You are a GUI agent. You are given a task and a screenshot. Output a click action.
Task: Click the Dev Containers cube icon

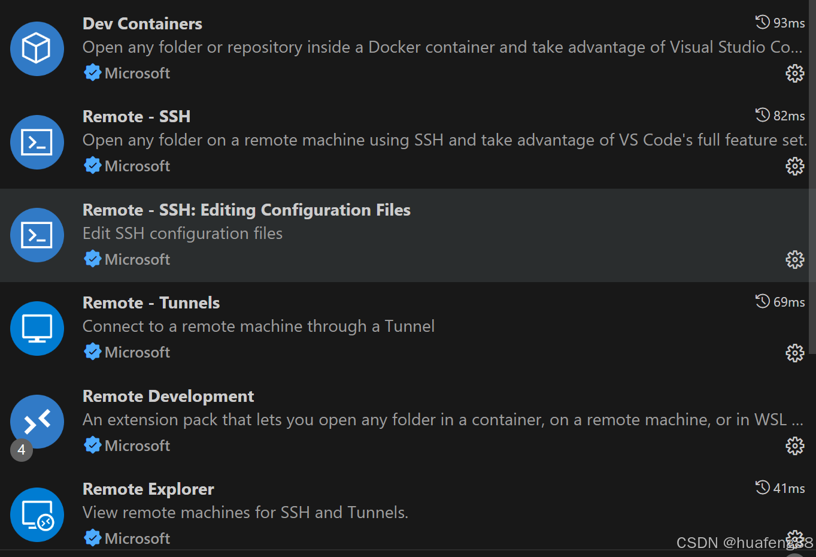[37, 49]
